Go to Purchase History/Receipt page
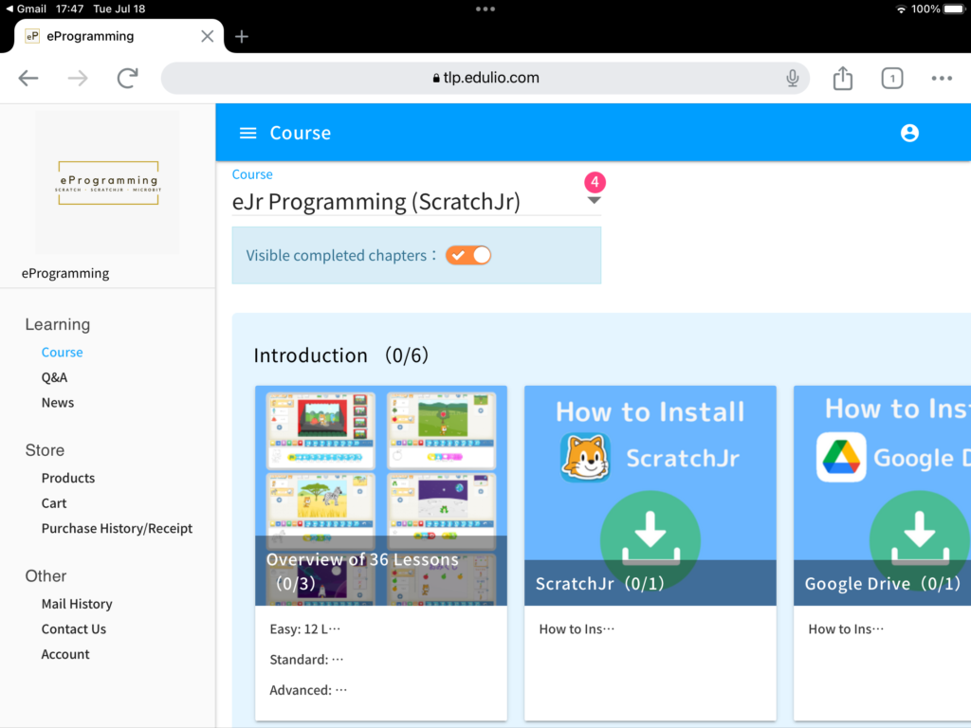Image resolution: width=971 pixels, height=728 pixels. point(117,528)
